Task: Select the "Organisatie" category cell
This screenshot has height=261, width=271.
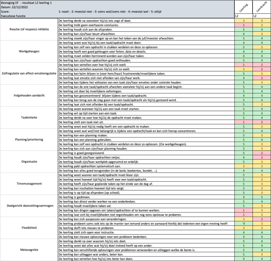Action: [29, 162]
